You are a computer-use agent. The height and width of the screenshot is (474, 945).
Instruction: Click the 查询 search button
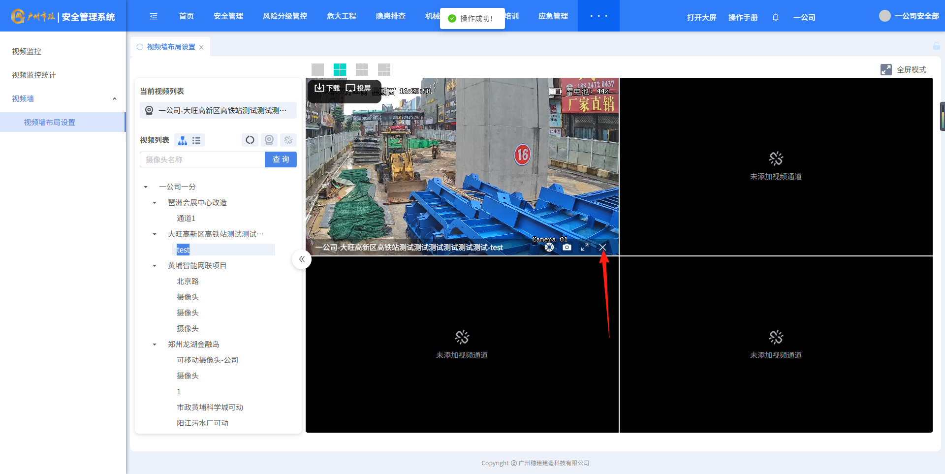pyautogui.click(x=281, y=159)
